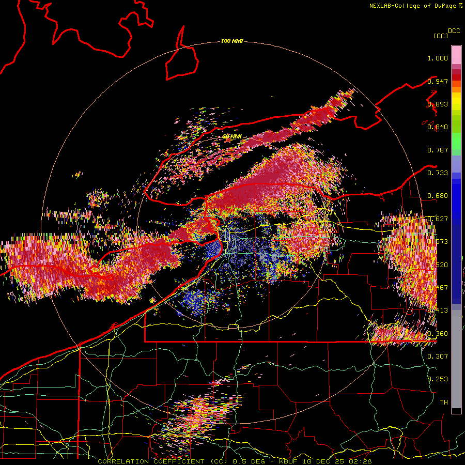Click the DCC label above the color bar
Image resolution: width=465 pixels, height=465 pixels.
454,31
